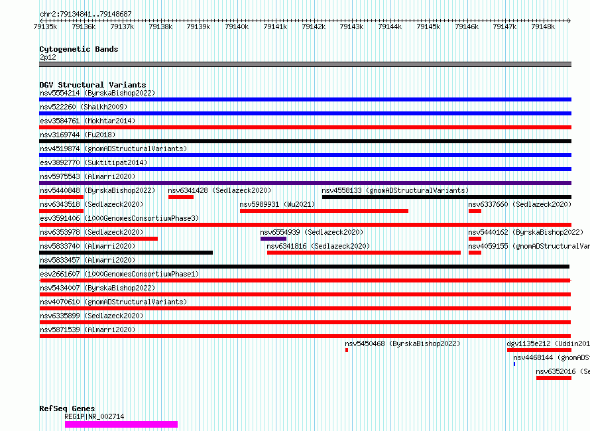590x431 pixels.
Task: Click the 79144k ruler position
Action: click(x=390, y=27)
